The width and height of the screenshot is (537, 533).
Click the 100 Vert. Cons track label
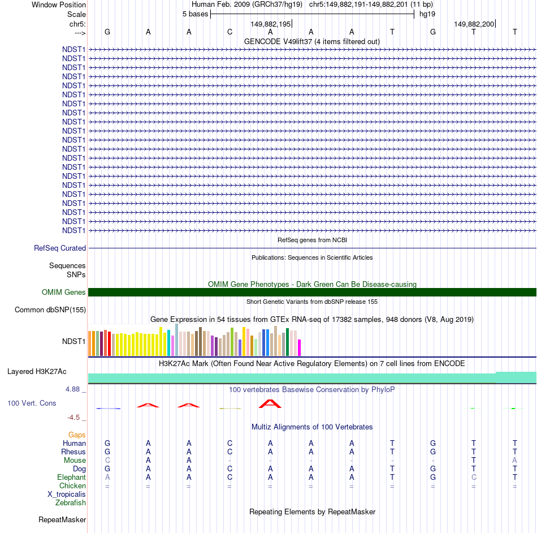click(32, 403)
